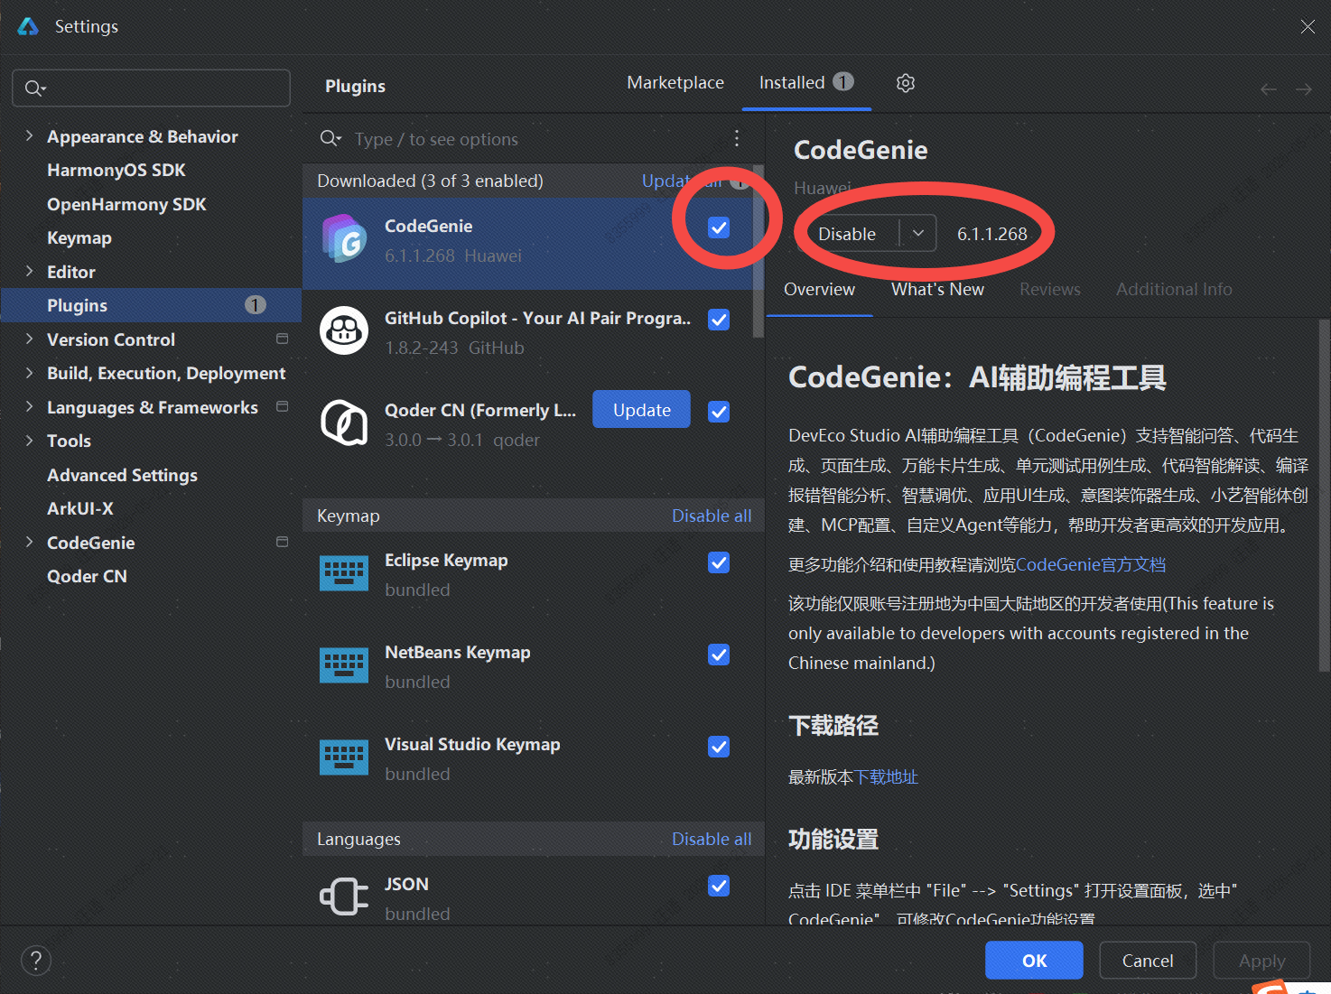
Task: Click the GitHub Copilot plugin icon
Action: (x=344, y=330)
